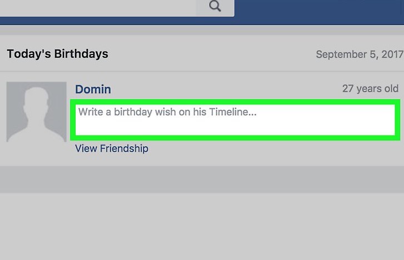The image size is (404, 260).
Task: Click the green highlight border of the wish box
Action: [72, 119]
